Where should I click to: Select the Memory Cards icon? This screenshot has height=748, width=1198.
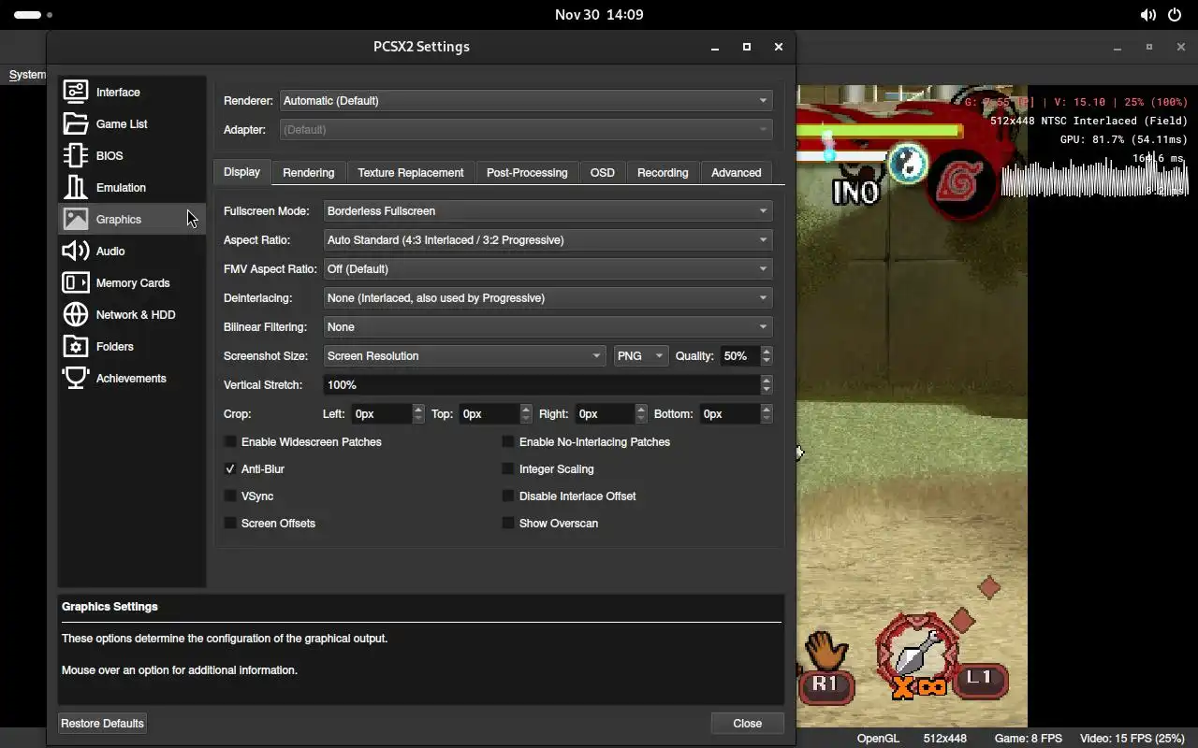click(x=76, y=282)
